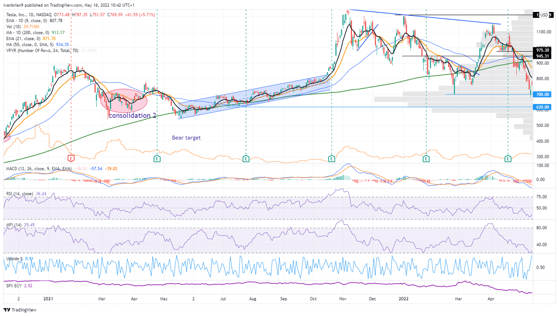Select the SPX ECY pane legend

(x=19, y=286)
